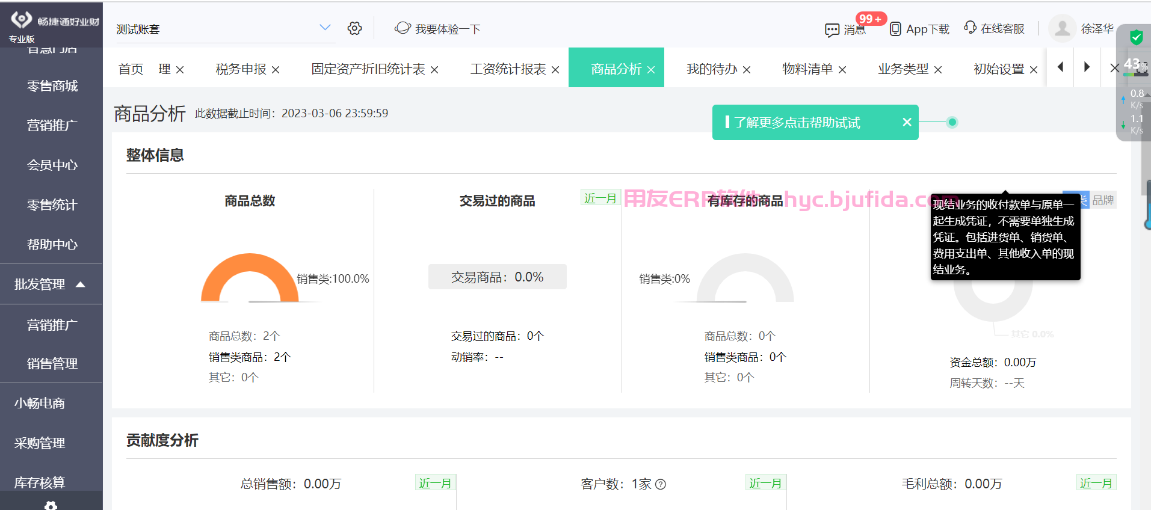Collapse the 批发管理 sidebar section
This screenshot has width=1151, height=510.
click(51, 284)
